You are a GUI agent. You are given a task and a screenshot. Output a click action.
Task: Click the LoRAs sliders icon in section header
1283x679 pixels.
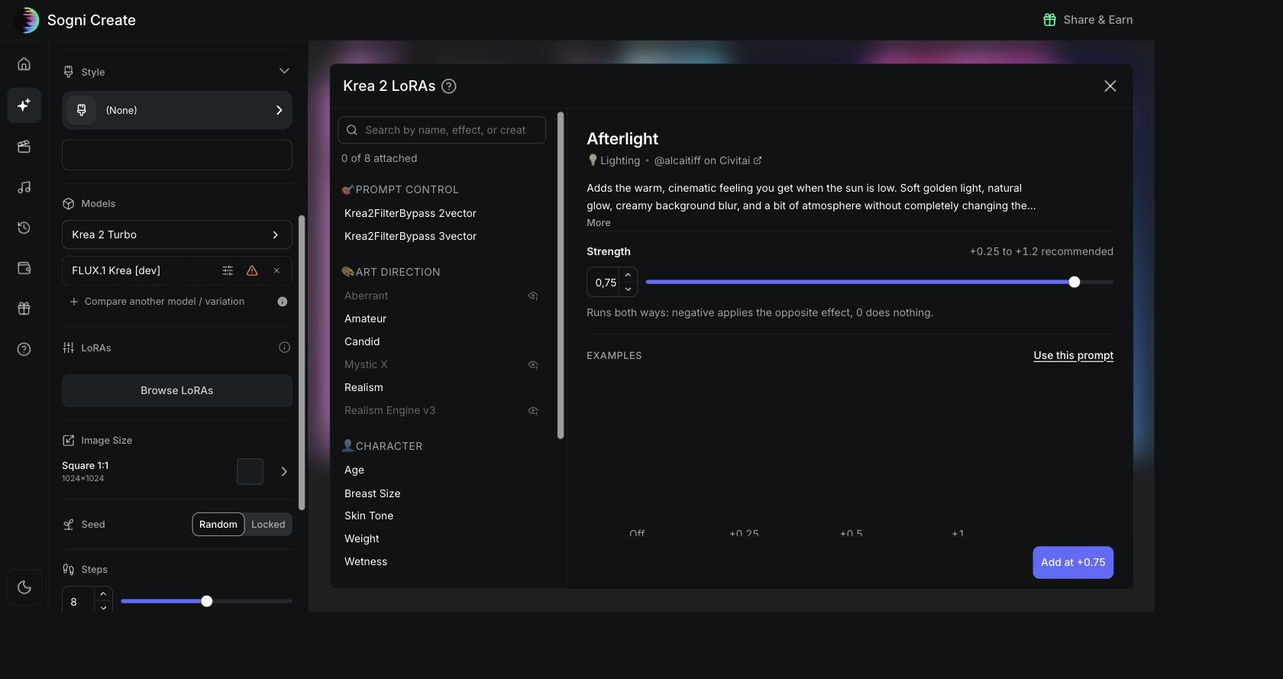pos(69,348)
